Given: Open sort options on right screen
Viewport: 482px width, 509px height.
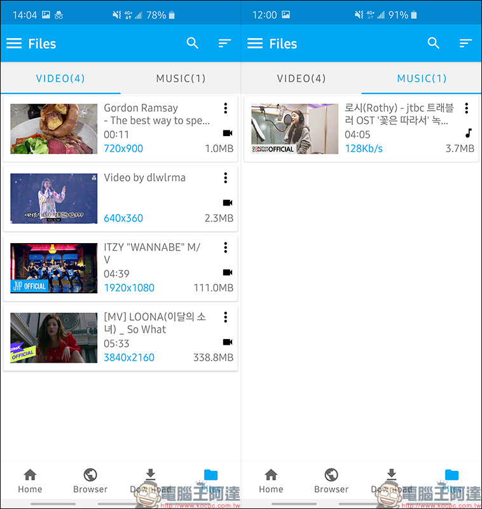Looking at the screenshot, I should pyautogui.click(x=465, y=43).
